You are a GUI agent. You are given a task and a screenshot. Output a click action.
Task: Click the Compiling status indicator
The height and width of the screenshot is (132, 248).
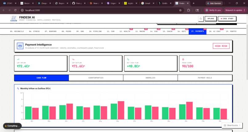12,126
